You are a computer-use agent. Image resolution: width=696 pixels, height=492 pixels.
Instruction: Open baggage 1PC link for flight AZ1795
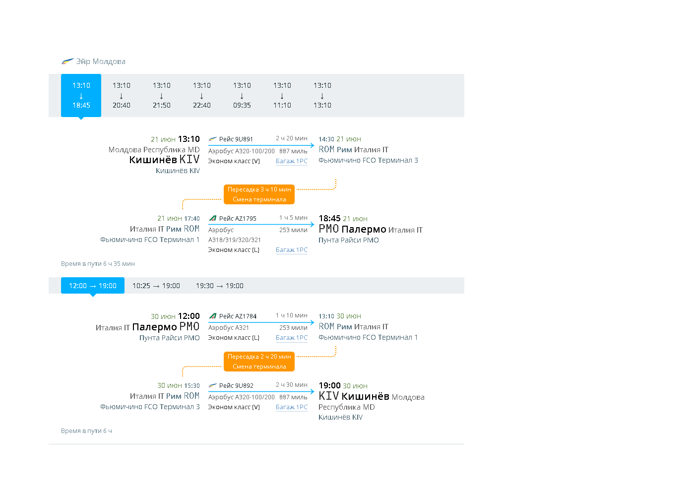pos(291,250)
